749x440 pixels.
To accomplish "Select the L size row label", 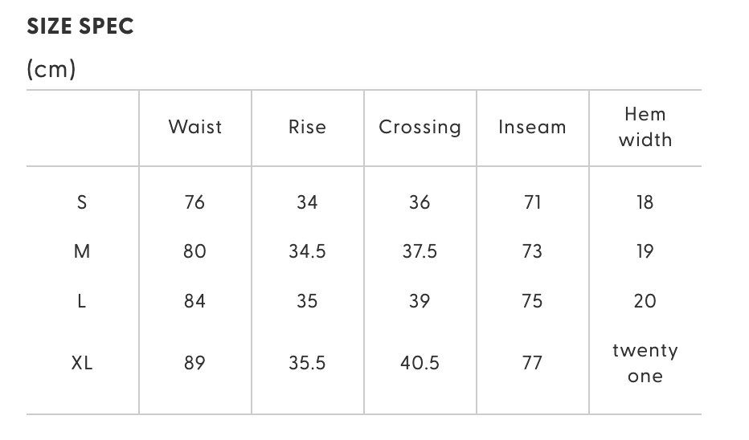I will point(82,301).
